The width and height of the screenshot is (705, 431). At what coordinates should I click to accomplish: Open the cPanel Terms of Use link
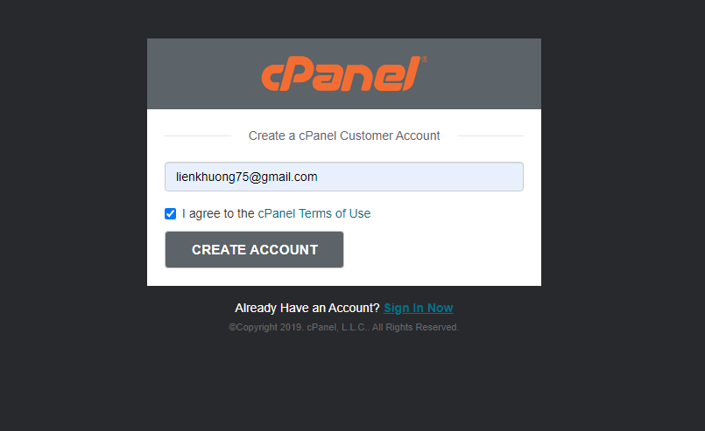[x=314, y=213]
